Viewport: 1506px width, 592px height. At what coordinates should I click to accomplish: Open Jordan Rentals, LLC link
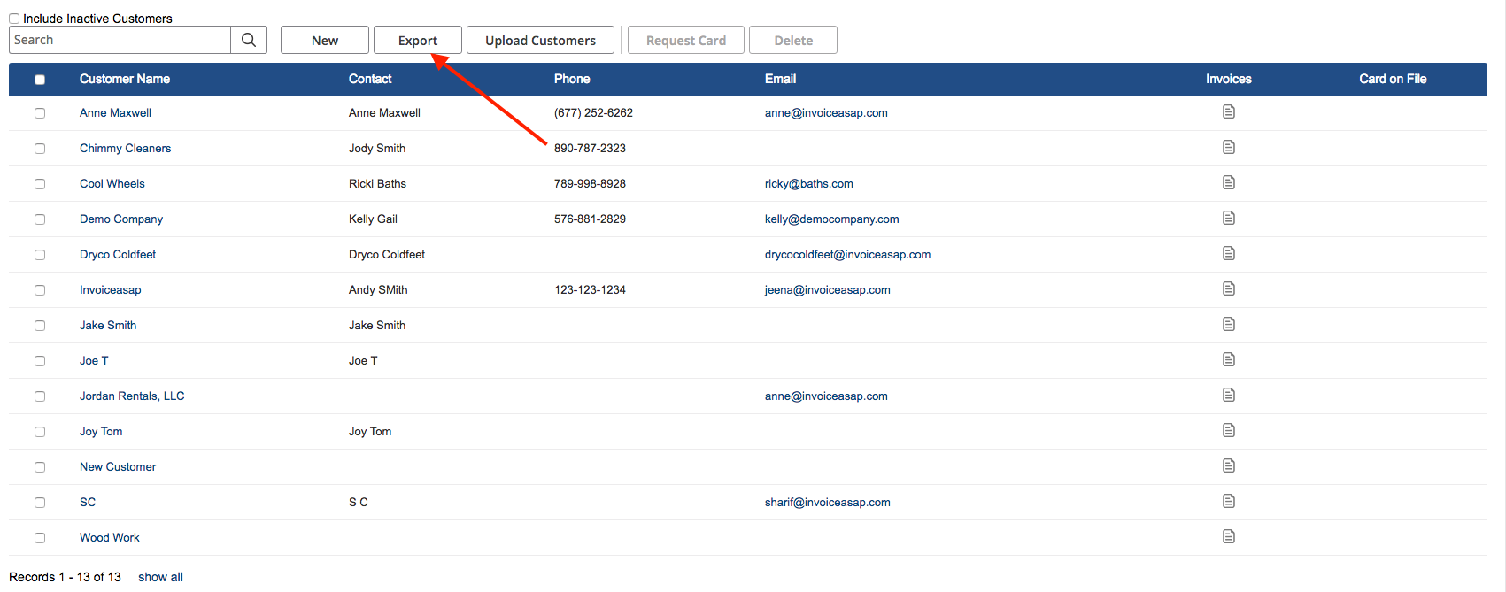(x=132, y=396)
